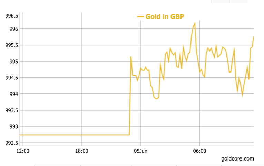This screenshot has height=166, width=264.
Task: Select the 06:00 time axis label
Action: pos(200,151)
